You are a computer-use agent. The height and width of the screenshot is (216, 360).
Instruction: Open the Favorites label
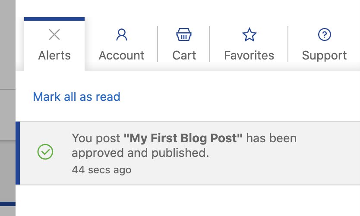[249, 56]
